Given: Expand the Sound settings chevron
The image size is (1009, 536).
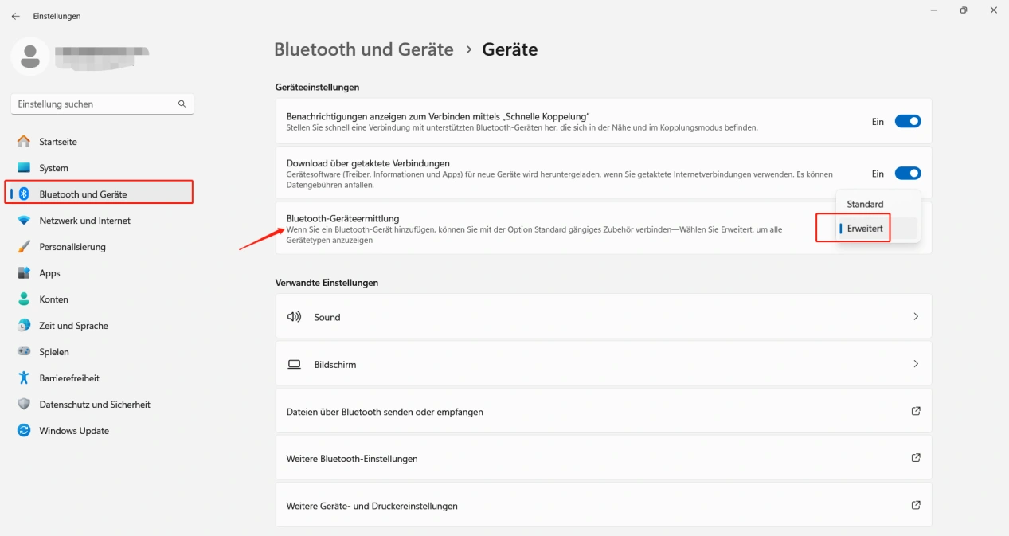Looking at the screenshot, I should click(x=915, y=317).
